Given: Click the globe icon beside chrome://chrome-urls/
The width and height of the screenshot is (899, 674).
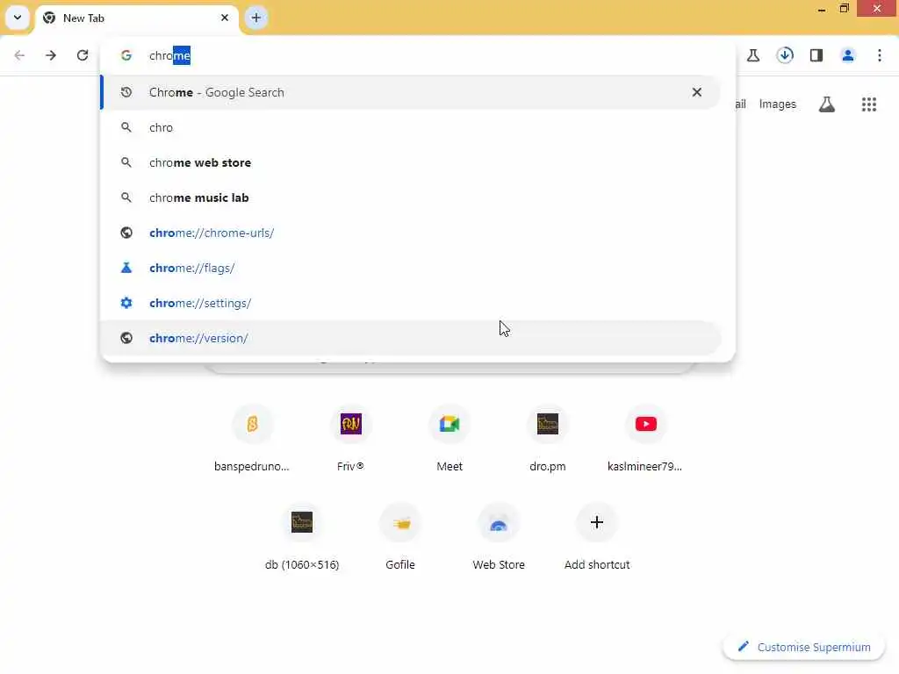Looking at the screenshot, I should click(126, 233).
